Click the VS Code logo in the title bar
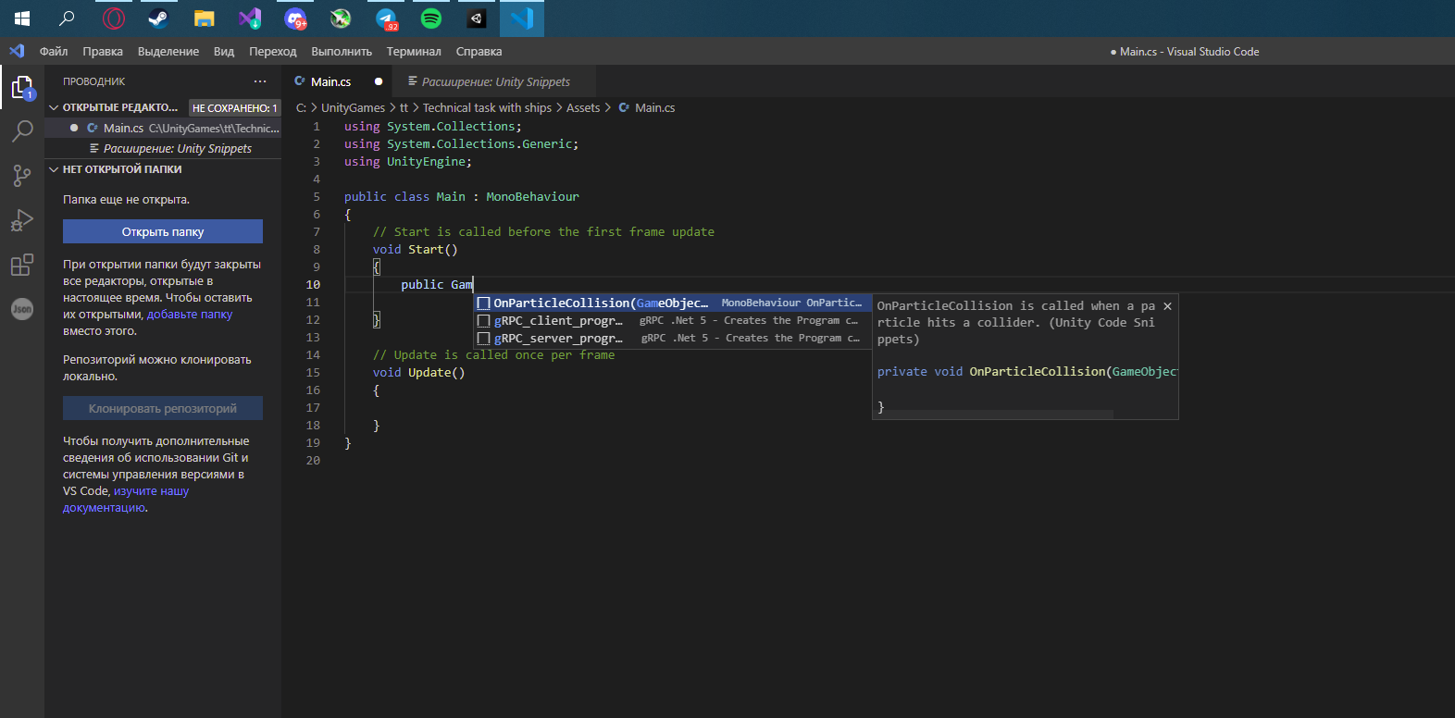 tap(17, 51)
